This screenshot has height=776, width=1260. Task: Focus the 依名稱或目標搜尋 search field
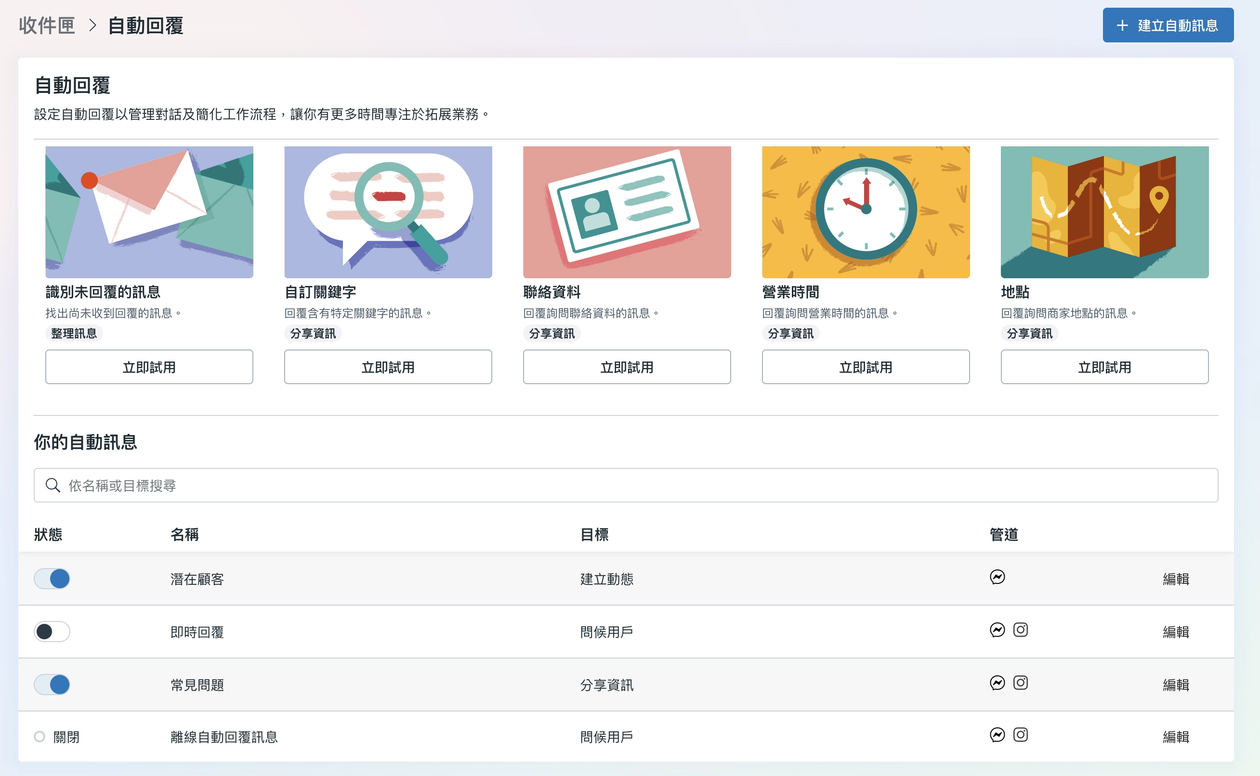pos(626,485)
